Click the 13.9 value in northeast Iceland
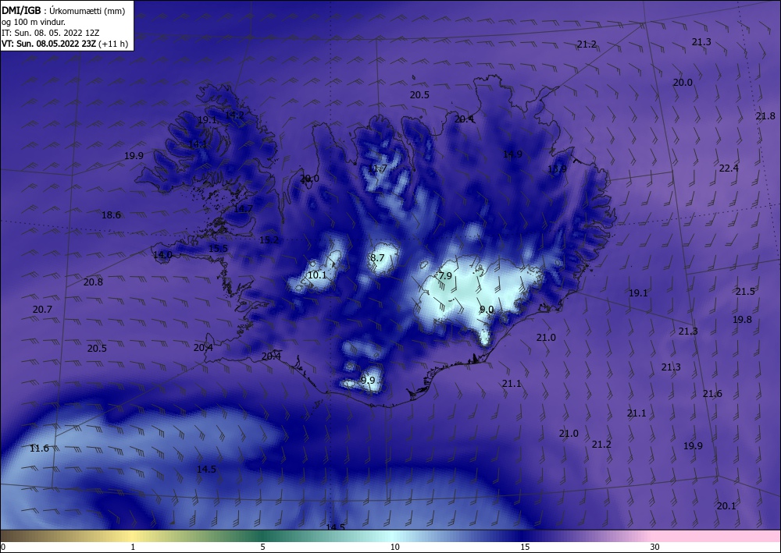This screenshot has height=553, width=781. pos(557,169)
